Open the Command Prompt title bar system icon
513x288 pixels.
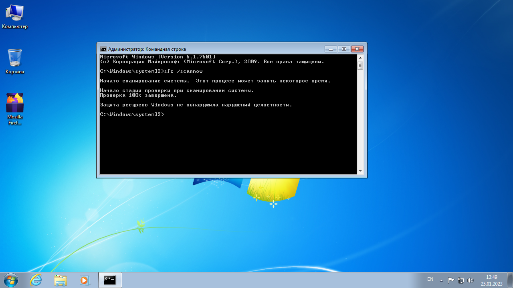pos(103,49)
